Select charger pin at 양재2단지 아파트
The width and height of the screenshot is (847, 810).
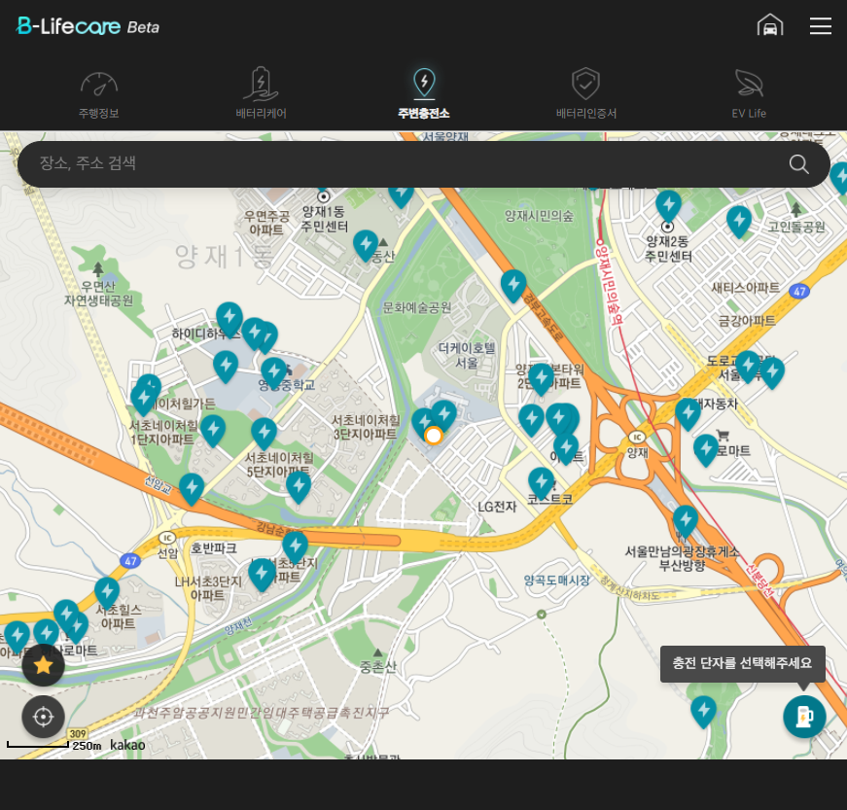point(540,378)
